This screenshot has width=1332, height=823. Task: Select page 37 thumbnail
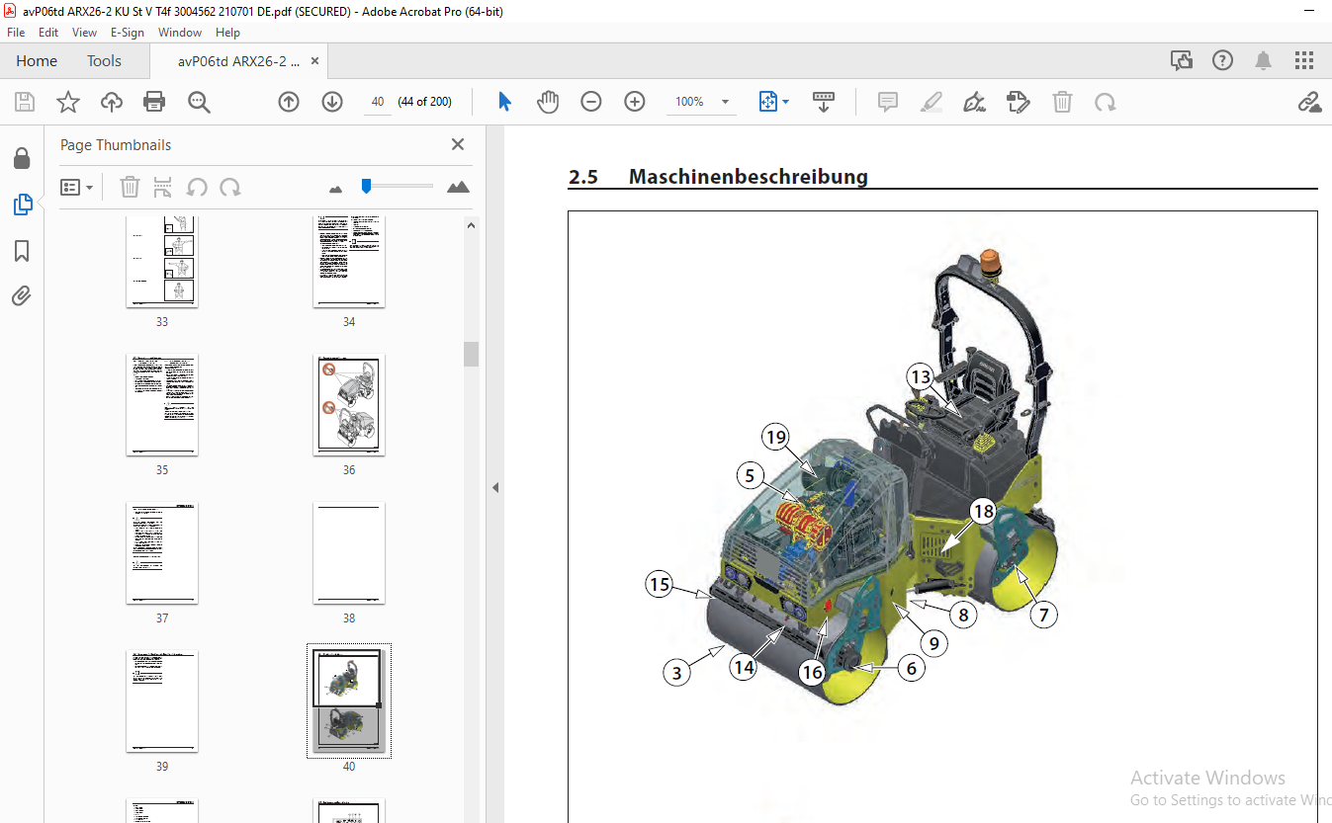(x=162, y=553)
